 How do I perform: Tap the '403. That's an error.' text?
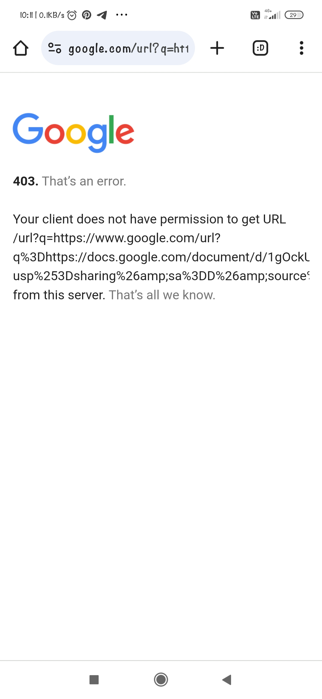[x=69, y=181]
